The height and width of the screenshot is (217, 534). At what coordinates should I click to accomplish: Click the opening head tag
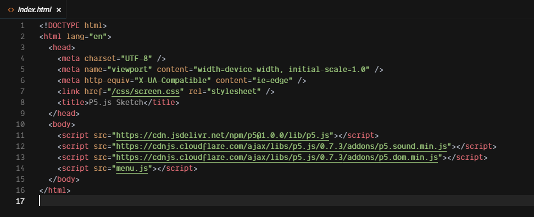(x=62, y=47)
